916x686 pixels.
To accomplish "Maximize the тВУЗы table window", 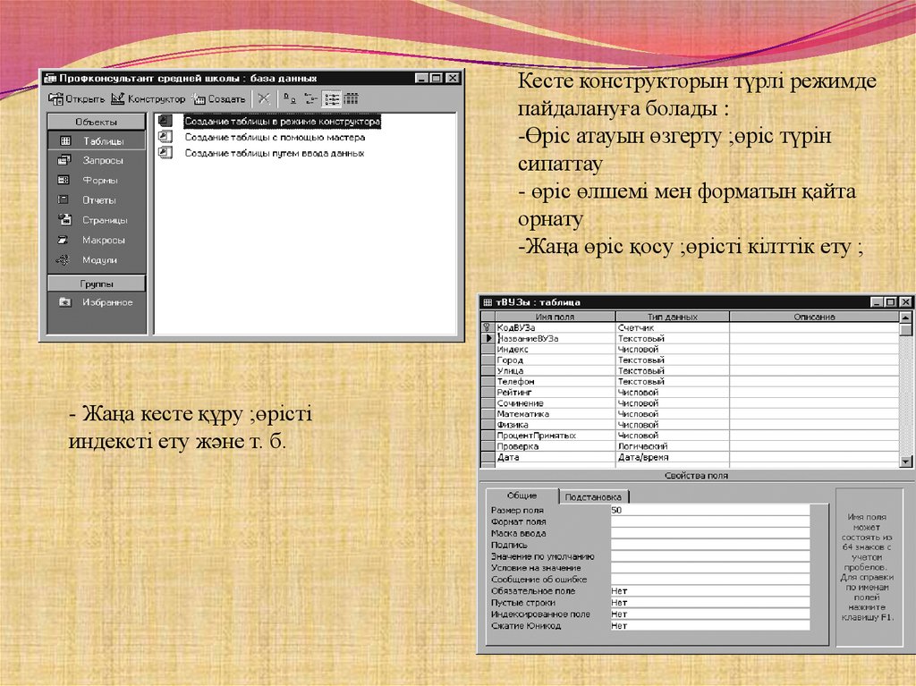I will click(x=890, y=302).
